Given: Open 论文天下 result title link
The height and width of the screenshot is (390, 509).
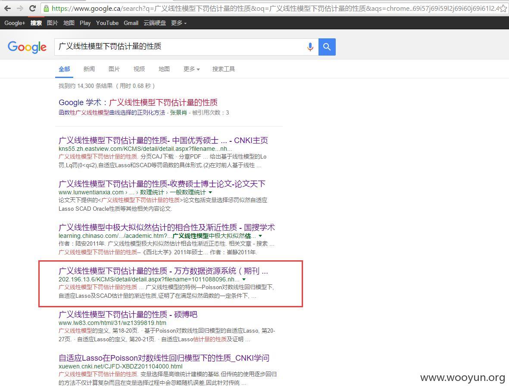Looking at the screenshot, I should (x=162, y=184).
